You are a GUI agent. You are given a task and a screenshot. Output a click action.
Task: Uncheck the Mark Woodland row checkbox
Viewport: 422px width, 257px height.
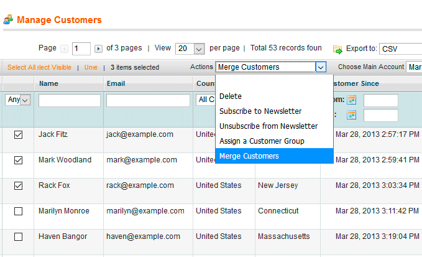point(18,160)
